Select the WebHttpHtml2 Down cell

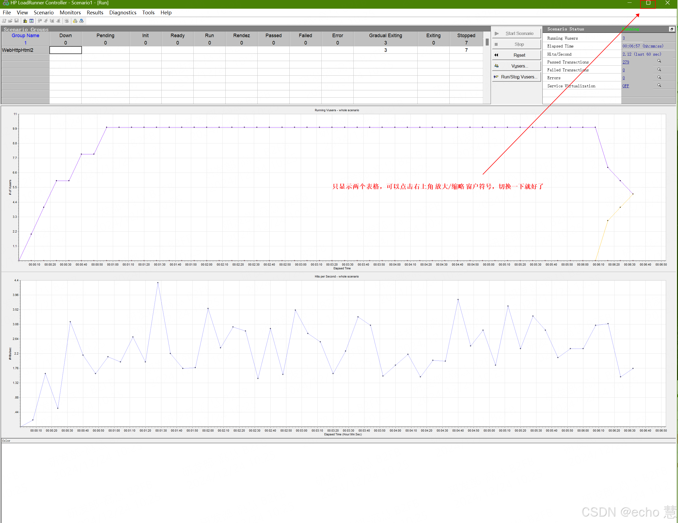pyautogui.click(x=66, y=50)
